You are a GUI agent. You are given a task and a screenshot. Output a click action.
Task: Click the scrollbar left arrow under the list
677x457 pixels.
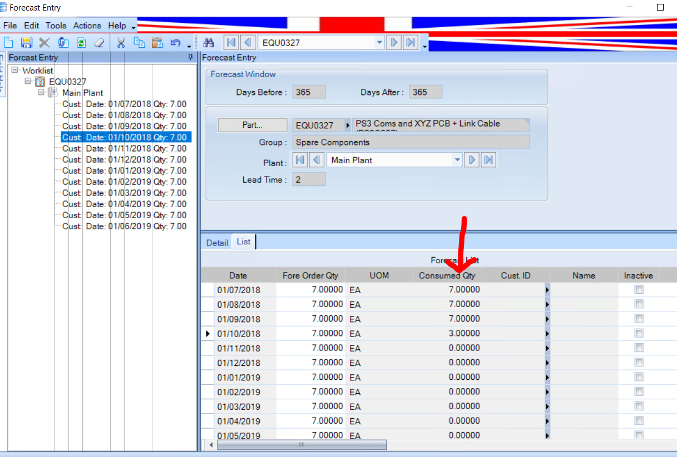(x=211, y=445)
